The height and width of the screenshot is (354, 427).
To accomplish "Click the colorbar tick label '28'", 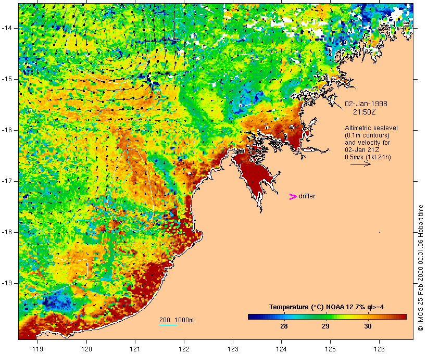I will pyautogui.click(x=284, y=326).
